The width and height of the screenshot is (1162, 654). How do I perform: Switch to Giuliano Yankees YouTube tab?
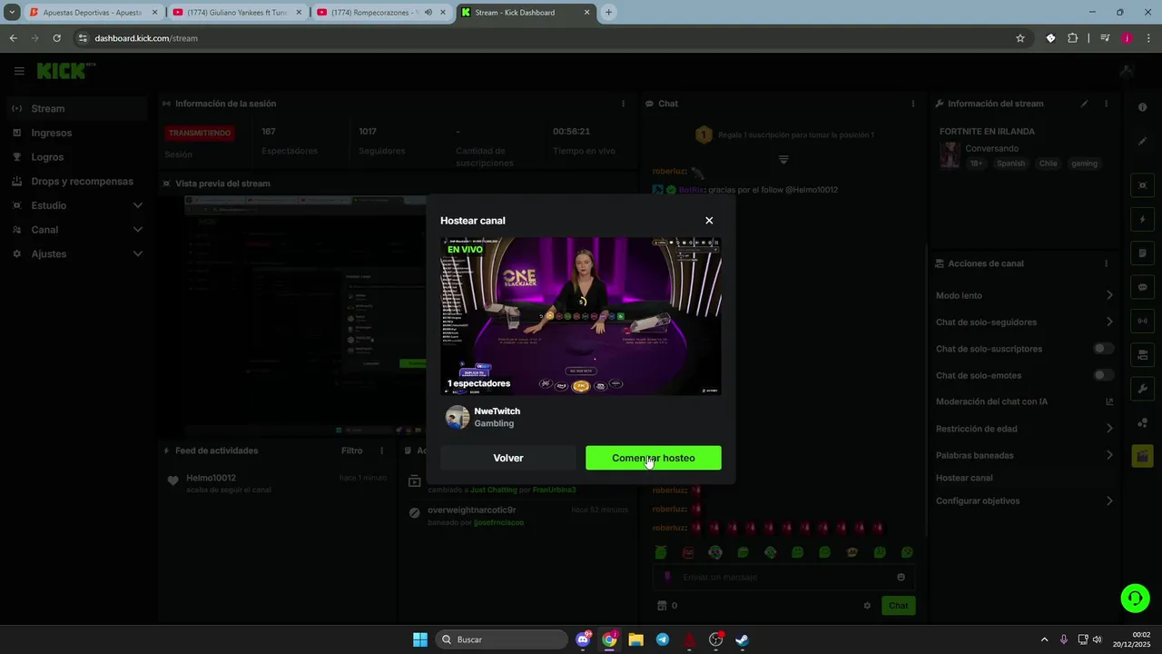pos(237,13)
